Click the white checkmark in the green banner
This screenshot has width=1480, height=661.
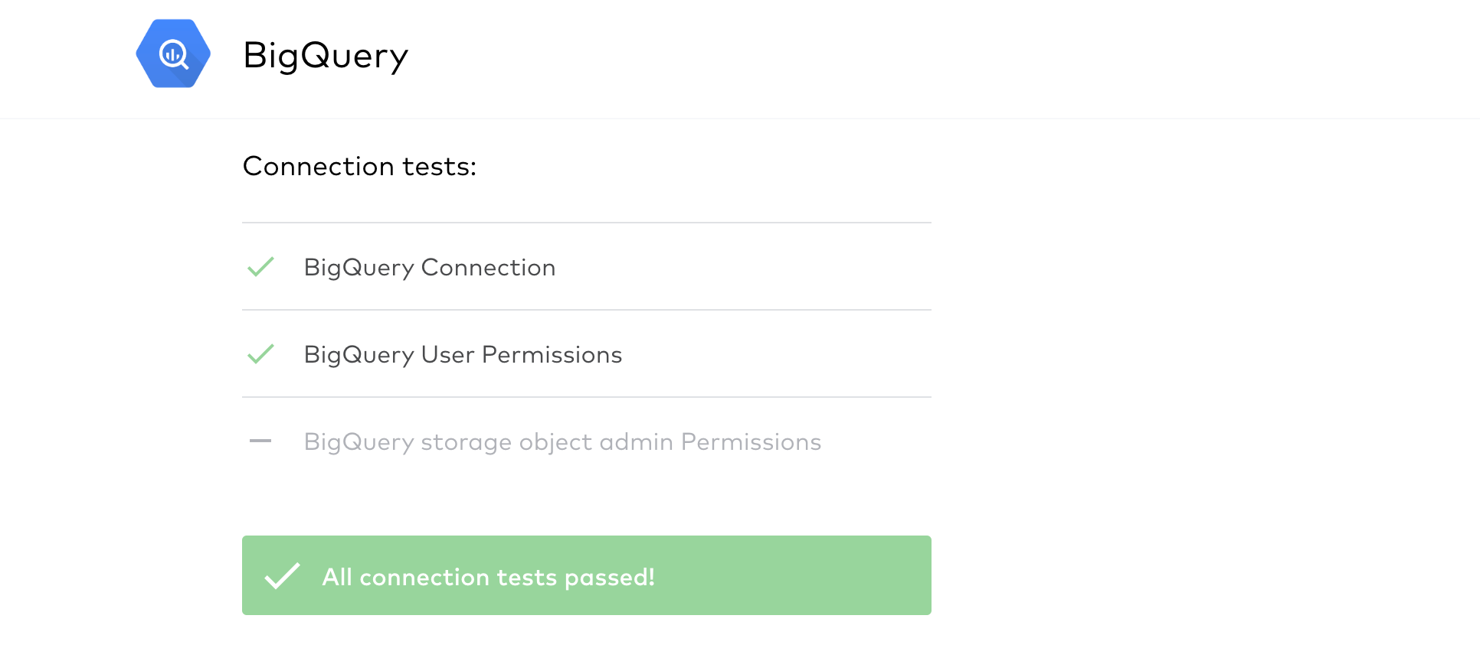point(282,576)
